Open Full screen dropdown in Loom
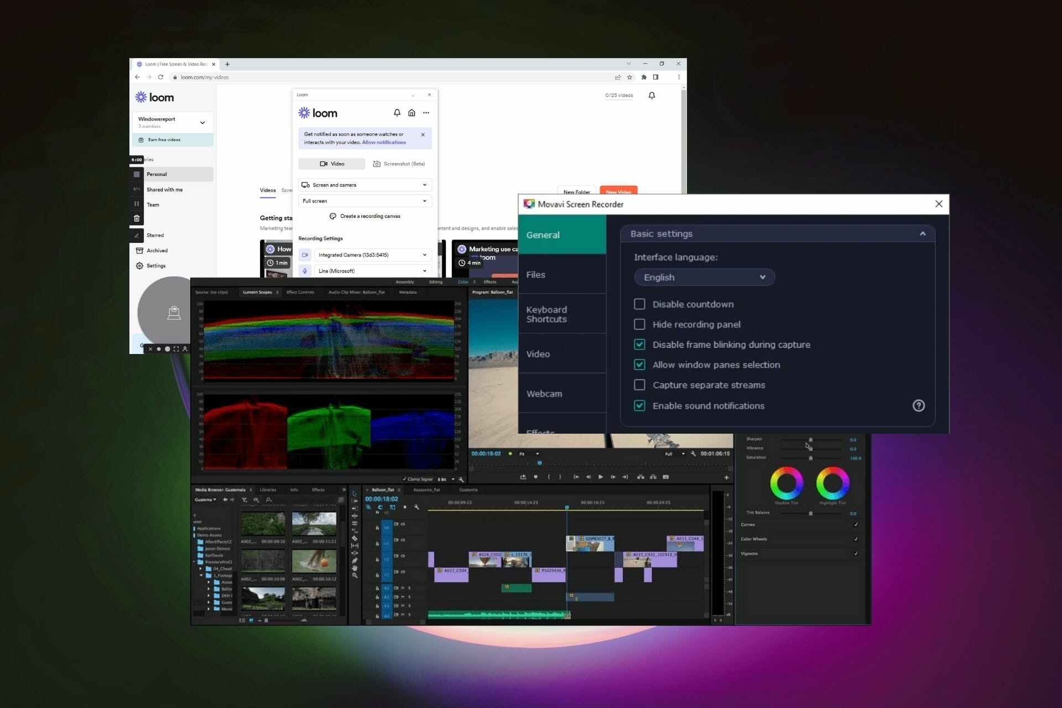 365,201
